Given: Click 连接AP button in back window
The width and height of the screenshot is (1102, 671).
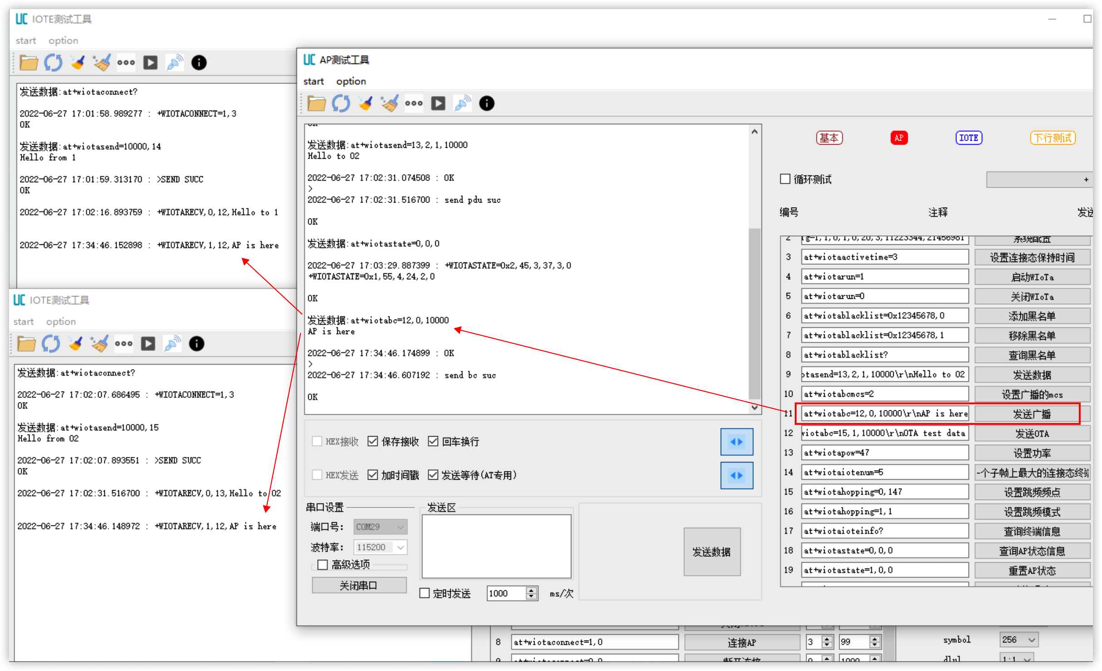Looking at the screenshot, I should pos(742,642).
